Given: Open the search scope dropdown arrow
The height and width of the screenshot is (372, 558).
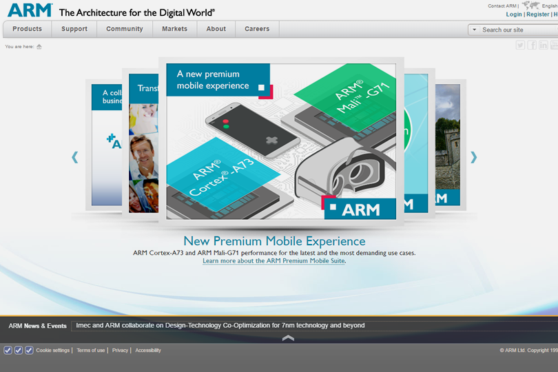Looking at the screenshot, I should point(474,30).
